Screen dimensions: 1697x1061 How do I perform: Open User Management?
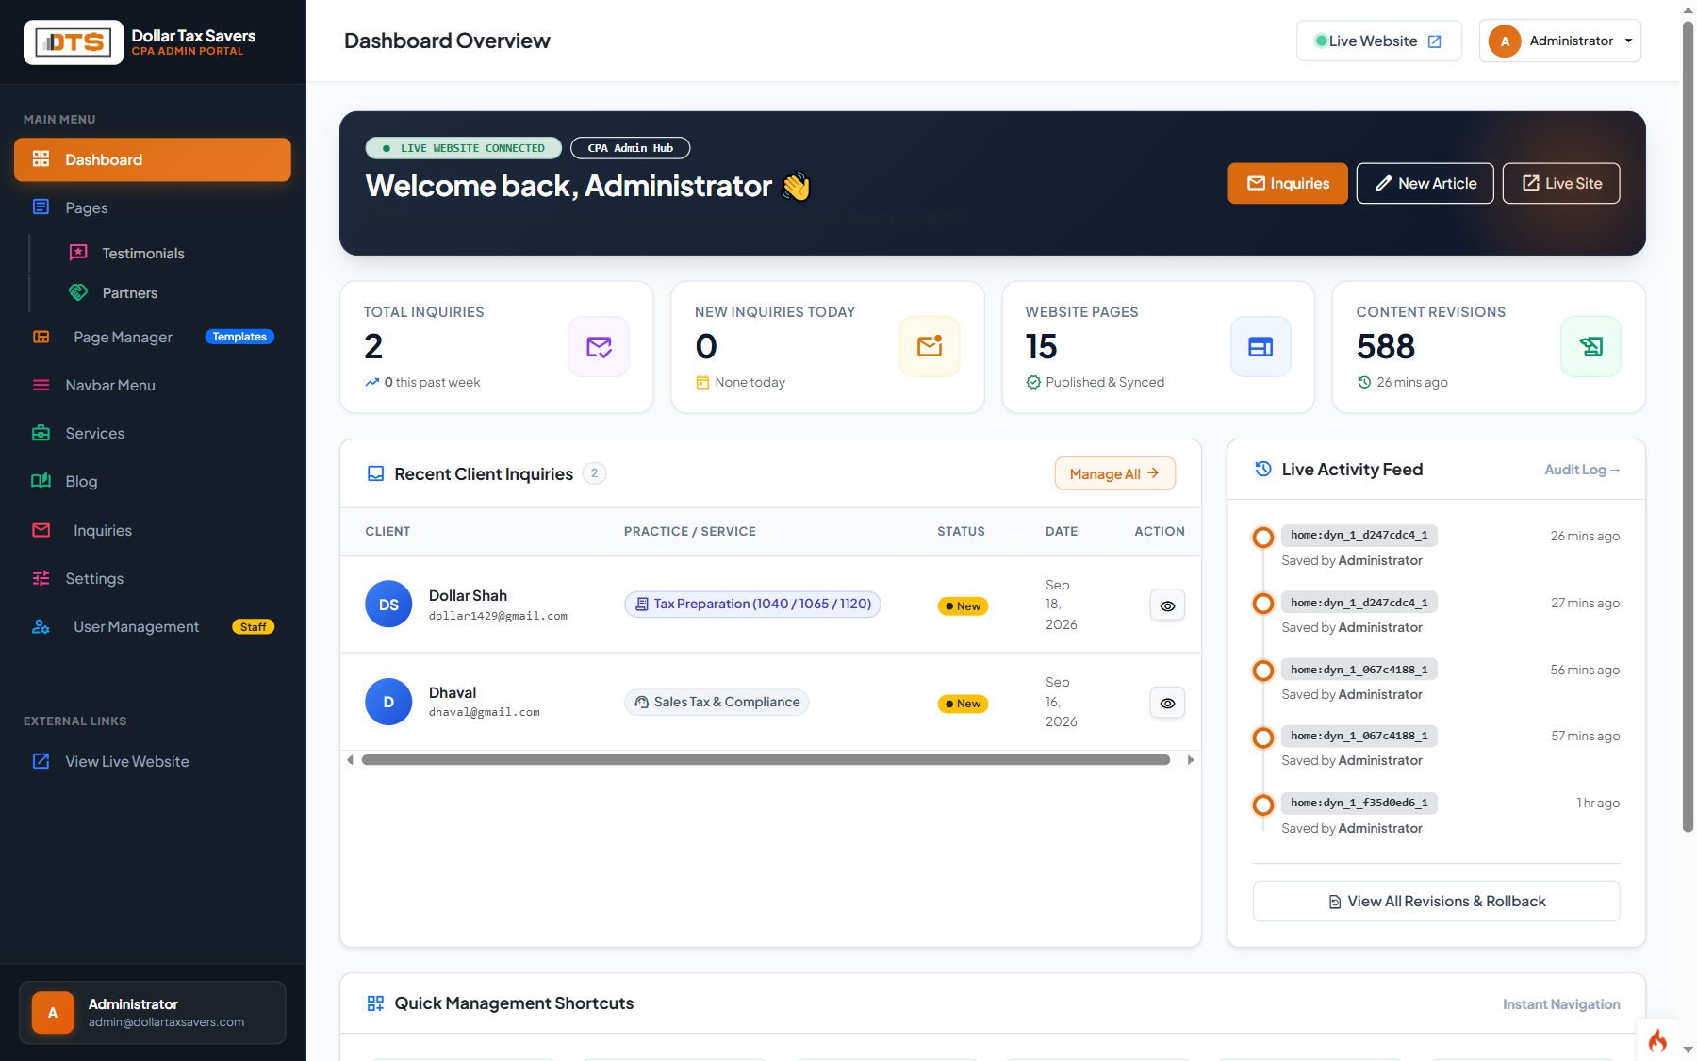[x=153, y=626]
